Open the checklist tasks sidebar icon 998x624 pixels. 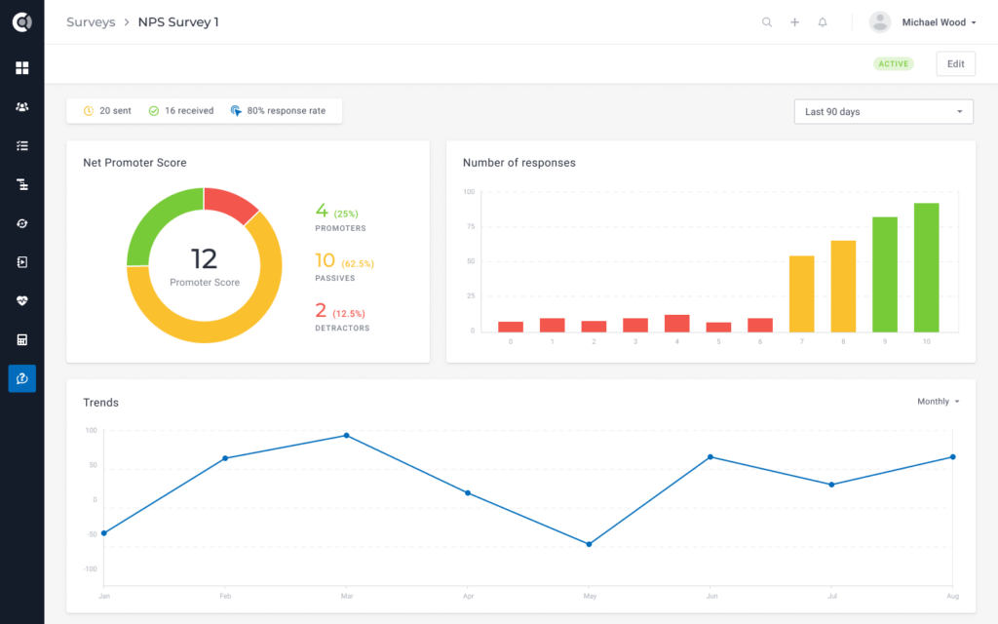click(21, 145)
